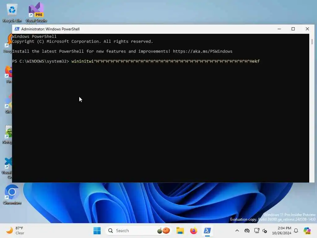Viewport: 317px width, 238px height.
Task: Click the https://aka.ms/PSWindows URL text
Action: [x=202, y=51]
